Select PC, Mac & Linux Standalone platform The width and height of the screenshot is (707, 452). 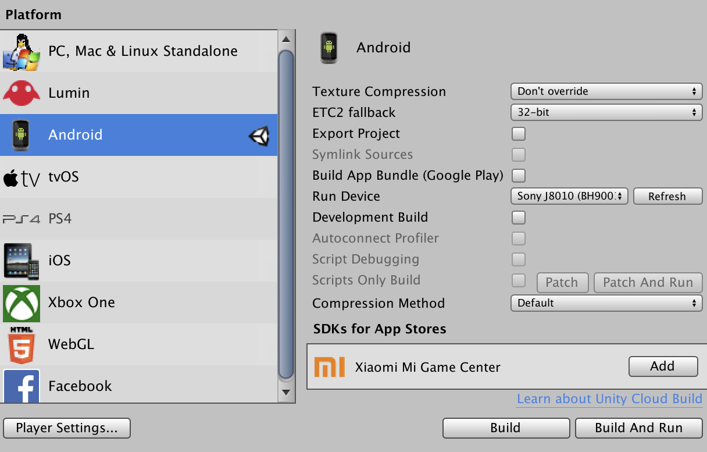coord(139,51)
